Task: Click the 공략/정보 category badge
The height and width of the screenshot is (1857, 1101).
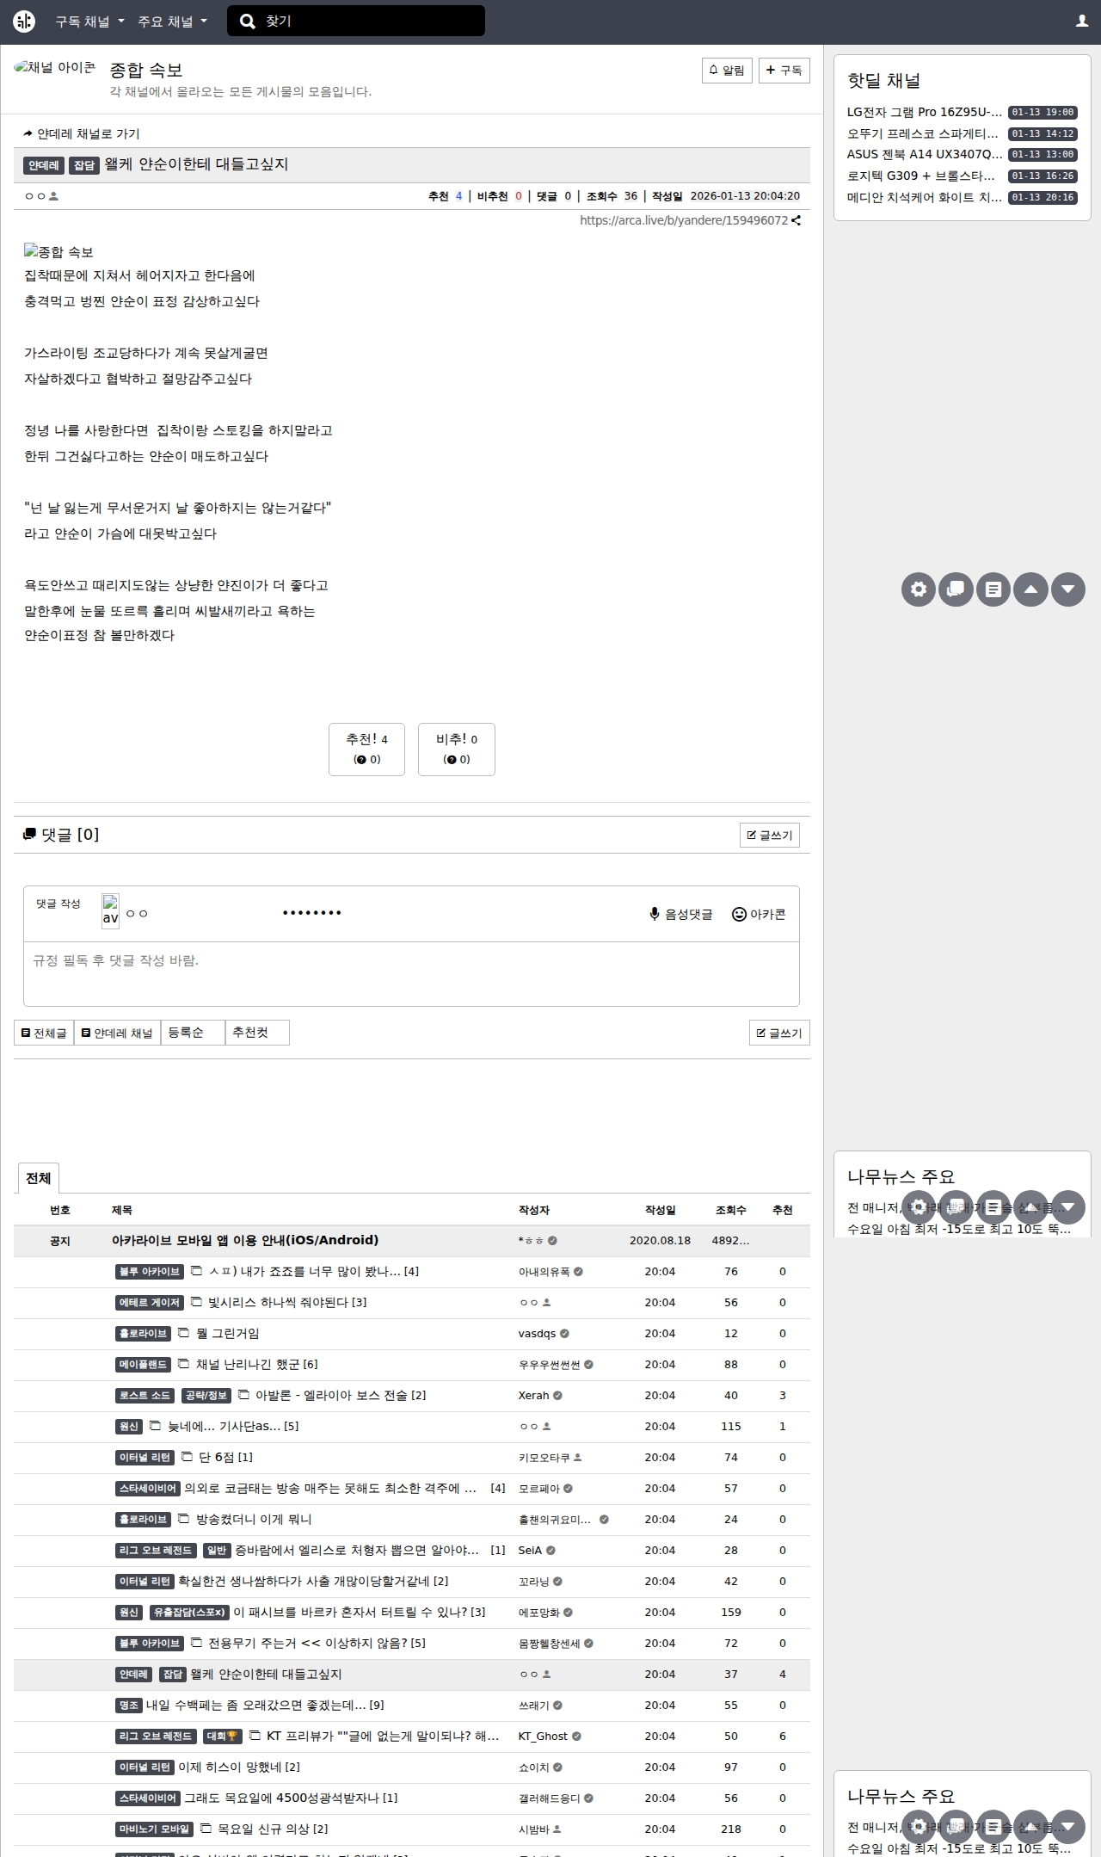Action: pyautogui.click(x=206, y=1396)
